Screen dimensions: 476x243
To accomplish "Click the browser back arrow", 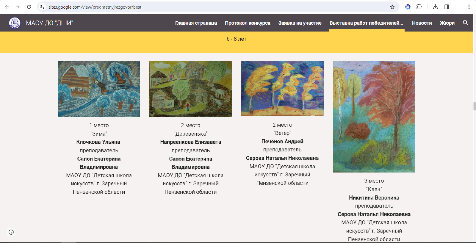I will [7, 7].
